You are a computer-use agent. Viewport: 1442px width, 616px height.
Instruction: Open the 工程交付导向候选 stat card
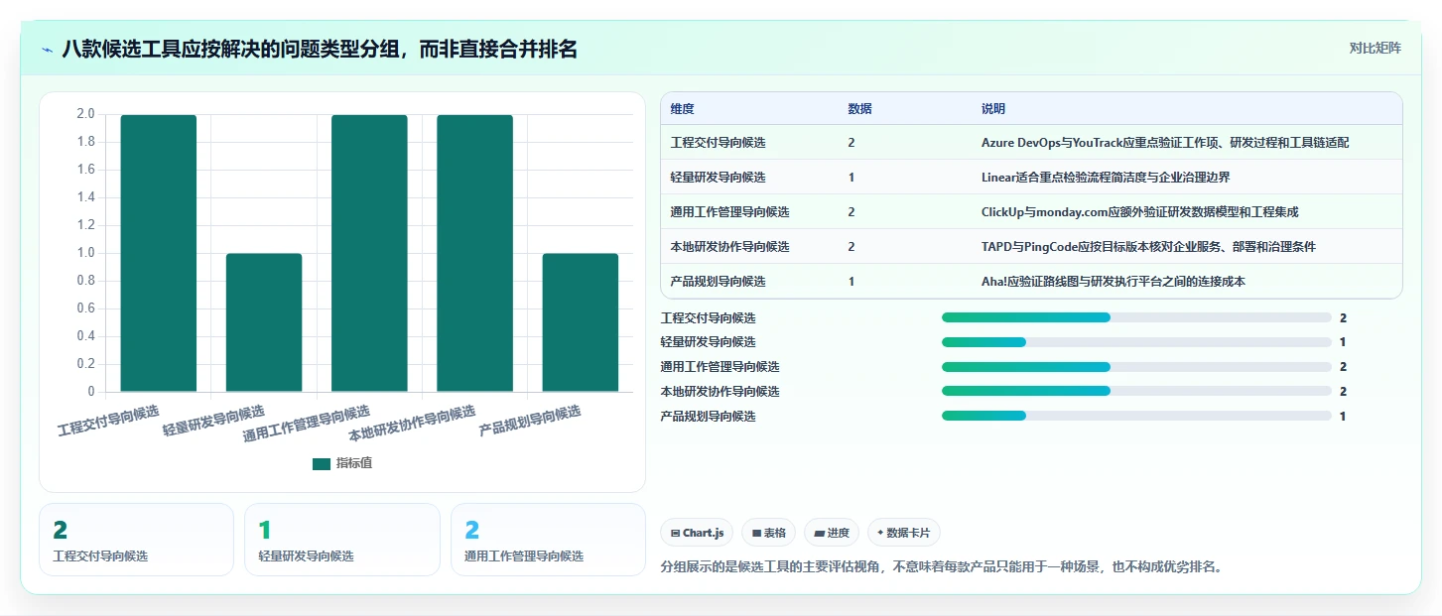coord(136,540)
